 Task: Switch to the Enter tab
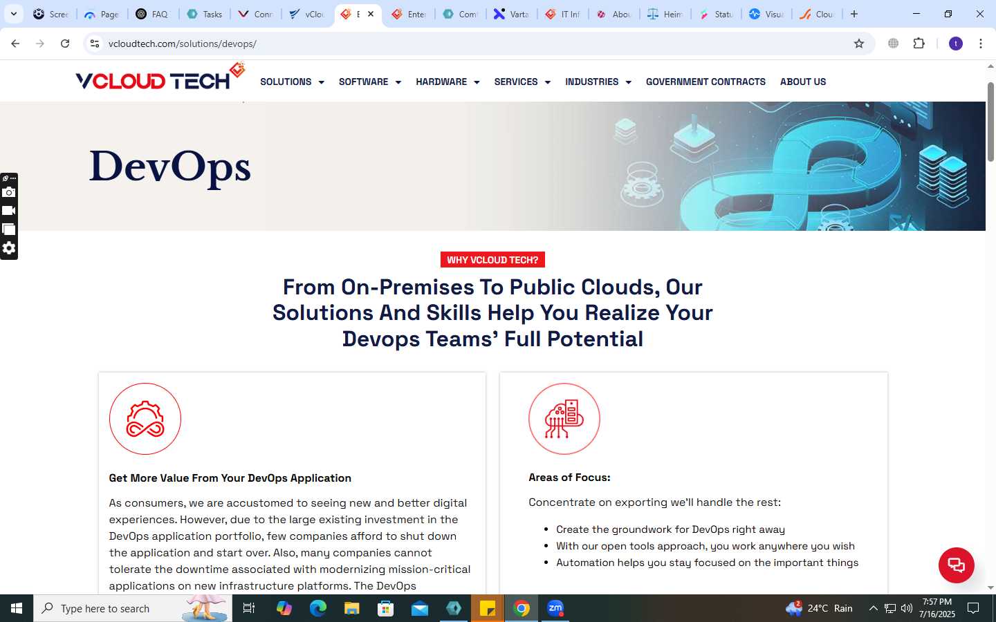(409, 14)
